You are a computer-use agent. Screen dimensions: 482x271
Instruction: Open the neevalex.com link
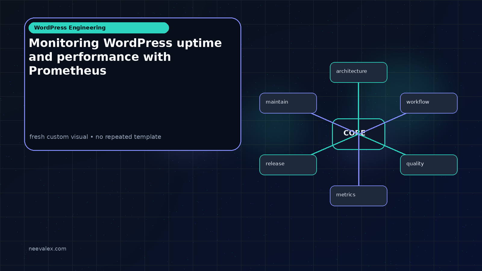(x=47, y=249)
